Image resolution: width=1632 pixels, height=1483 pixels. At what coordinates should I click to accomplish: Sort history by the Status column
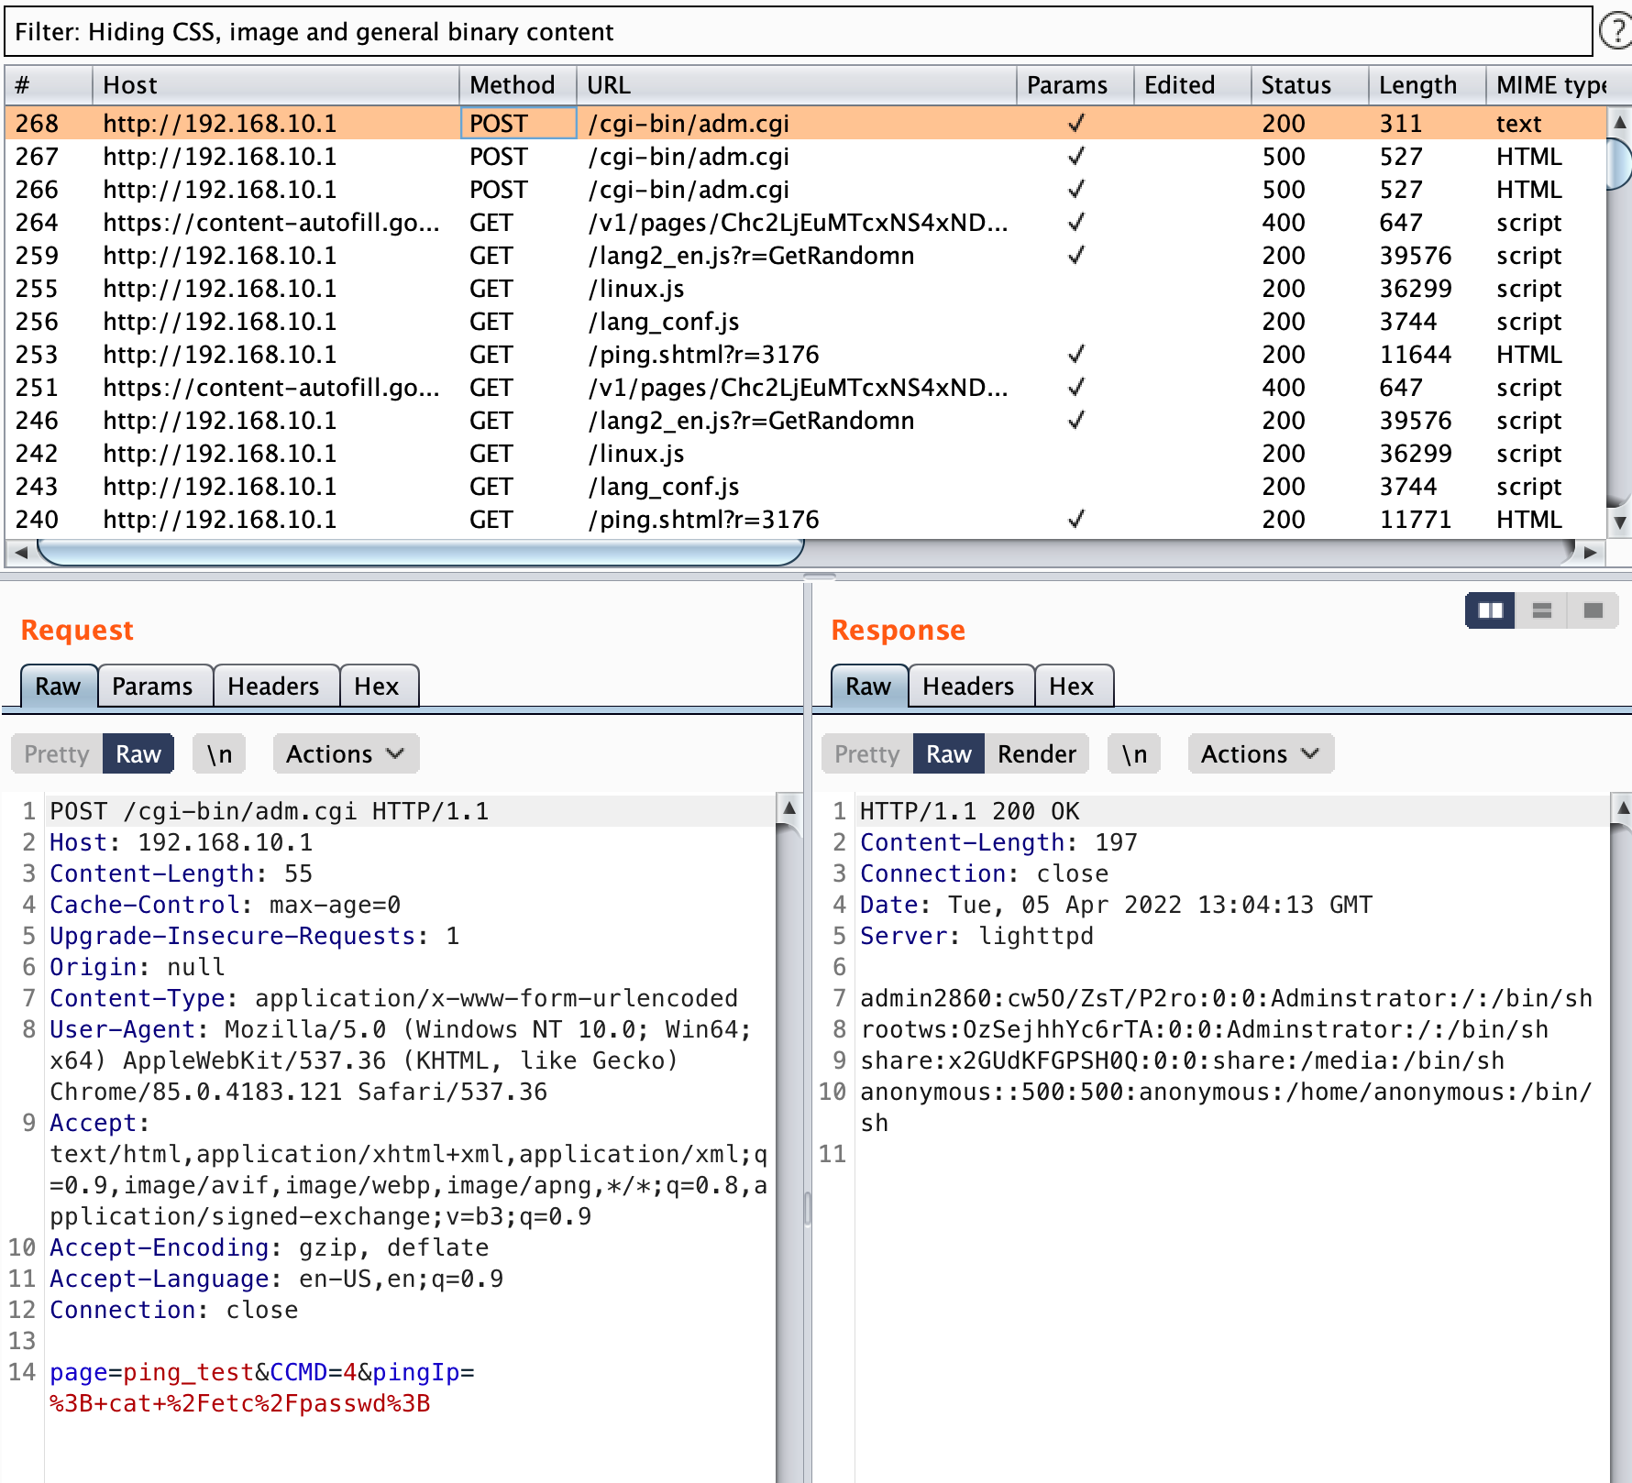[1309, 85]
